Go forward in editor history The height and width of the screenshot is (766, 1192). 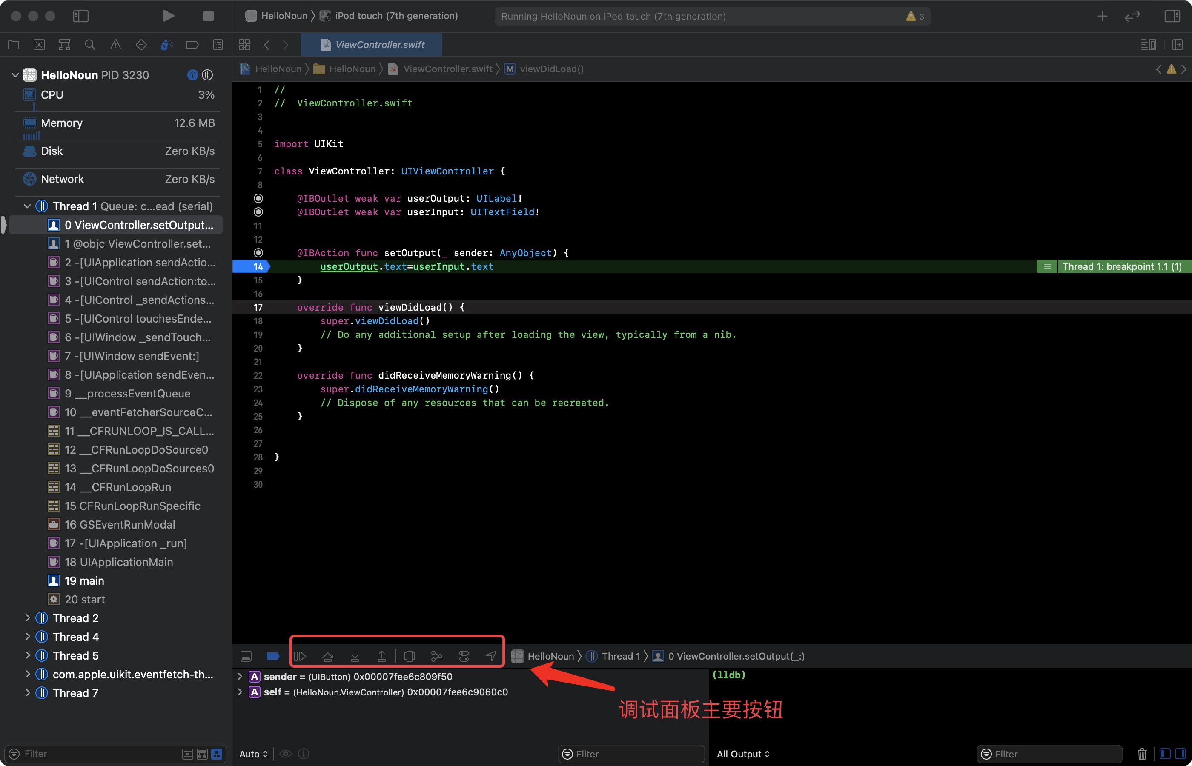click(286, 45)
